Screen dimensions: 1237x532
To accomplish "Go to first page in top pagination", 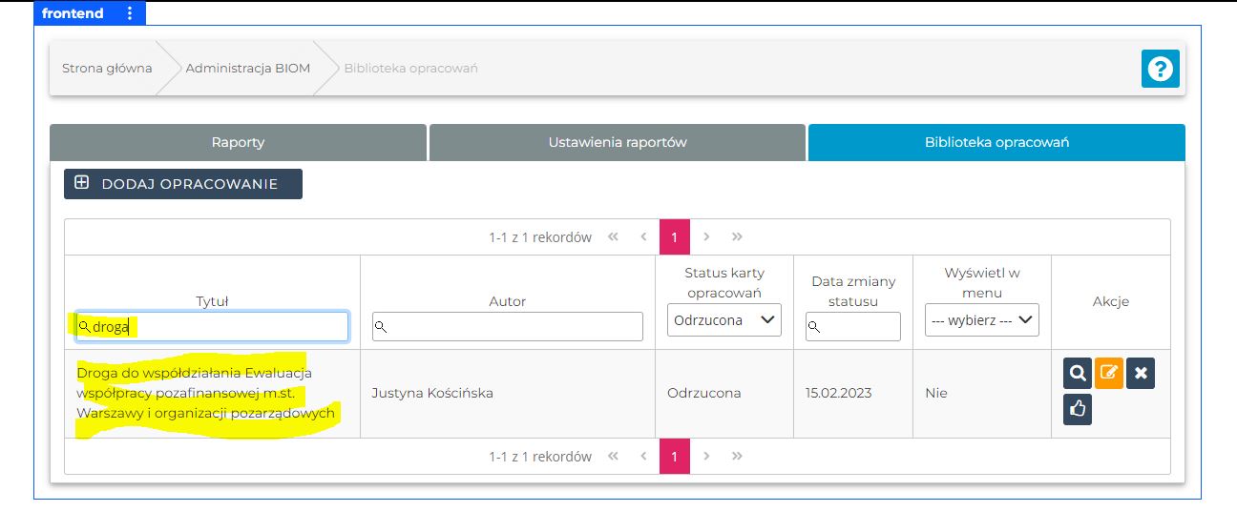I will point(613,237).
